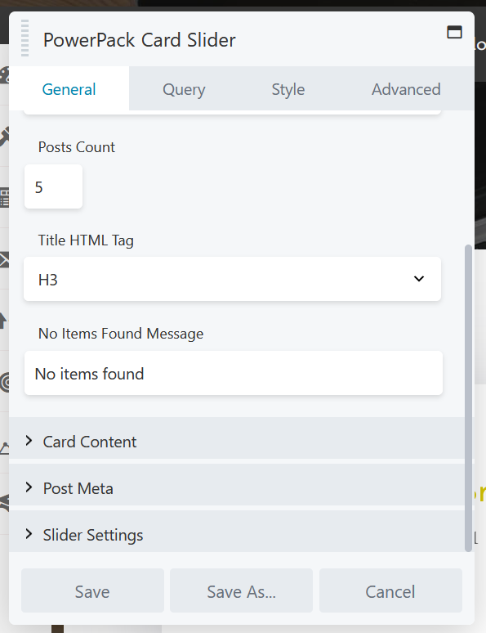The width and height of the screenshot is (486, 633).
Task: Open the Advanced tab
Action: pos(406,89)
